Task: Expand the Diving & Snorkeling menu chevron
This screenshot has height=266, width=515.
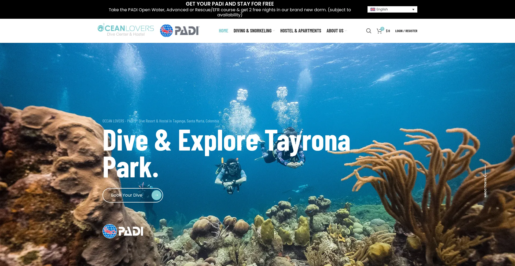Action: (274, 31)
